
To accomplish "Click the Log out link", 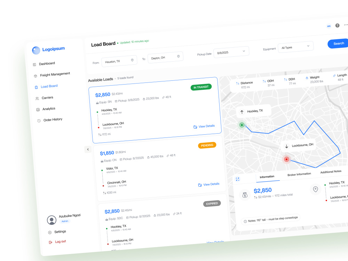I will [60, 242].
